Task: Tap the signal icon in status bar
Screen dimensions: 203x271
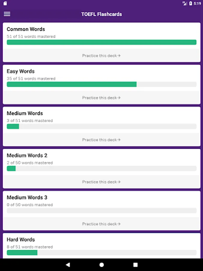Action: click(x=185, y=4)
